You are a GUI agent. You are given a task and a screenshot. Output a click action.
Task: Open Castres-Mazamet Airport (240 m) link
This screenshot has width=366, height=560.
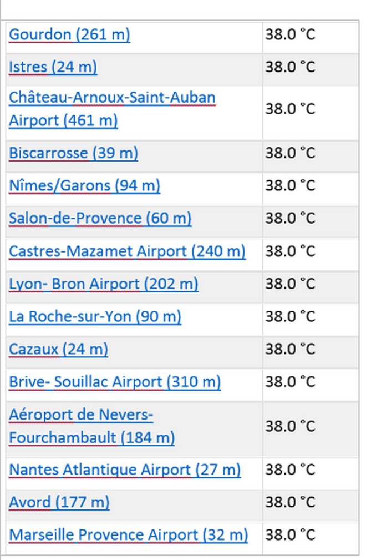pyautogui.click(x=127, y=251)
